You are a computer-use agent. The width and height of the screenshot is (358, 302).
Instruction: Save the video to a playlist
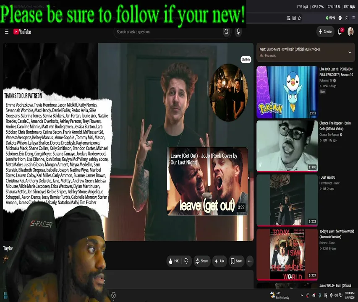pos(236,261)
